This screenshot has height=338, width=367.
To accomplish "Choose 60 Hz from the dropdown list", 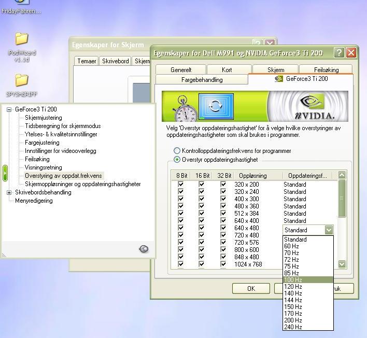I will (x=308, y=246).
